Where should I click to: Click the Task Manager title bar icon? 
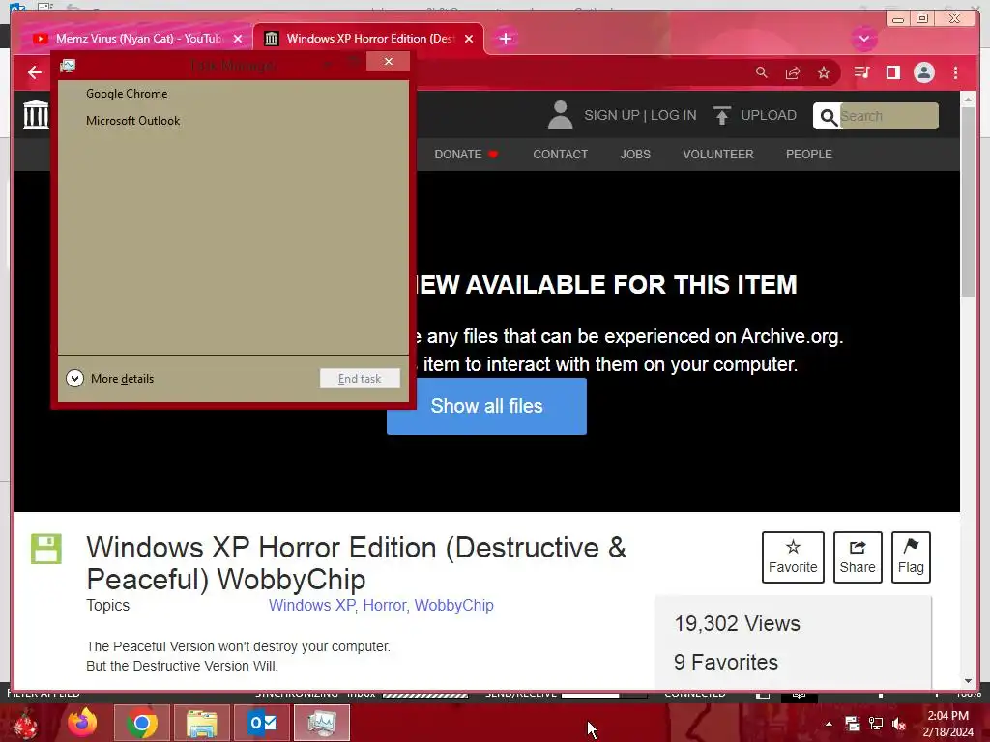click(x=68, y=65)
